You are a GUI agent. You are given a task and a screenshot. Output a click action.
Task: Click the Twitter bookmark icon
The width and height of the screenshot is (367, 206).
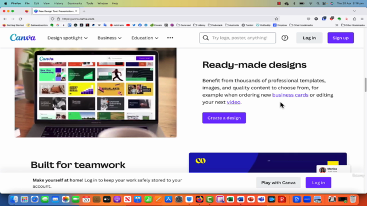[x=134, y=25]
